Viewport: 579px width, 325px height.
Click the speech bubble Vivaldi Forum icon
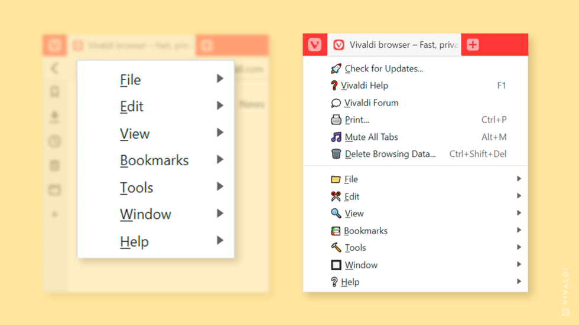click(x=336, y=103)
